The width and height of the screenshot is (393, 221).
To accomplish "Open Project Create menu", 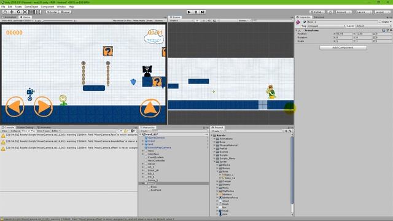I will 216,131.
